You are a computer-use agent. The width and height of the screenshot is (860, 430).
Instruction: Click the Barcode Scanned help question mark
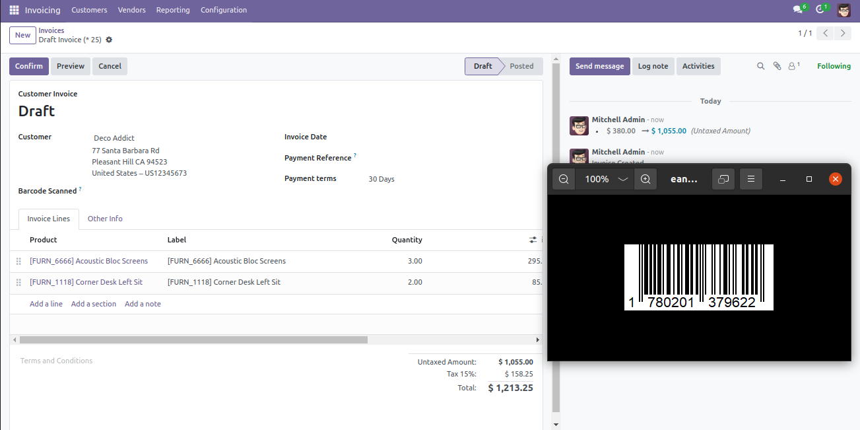pos(81,189)
